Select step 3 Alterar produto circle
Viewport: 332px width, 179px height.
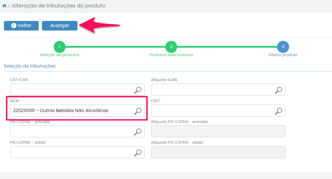(283, 47)
